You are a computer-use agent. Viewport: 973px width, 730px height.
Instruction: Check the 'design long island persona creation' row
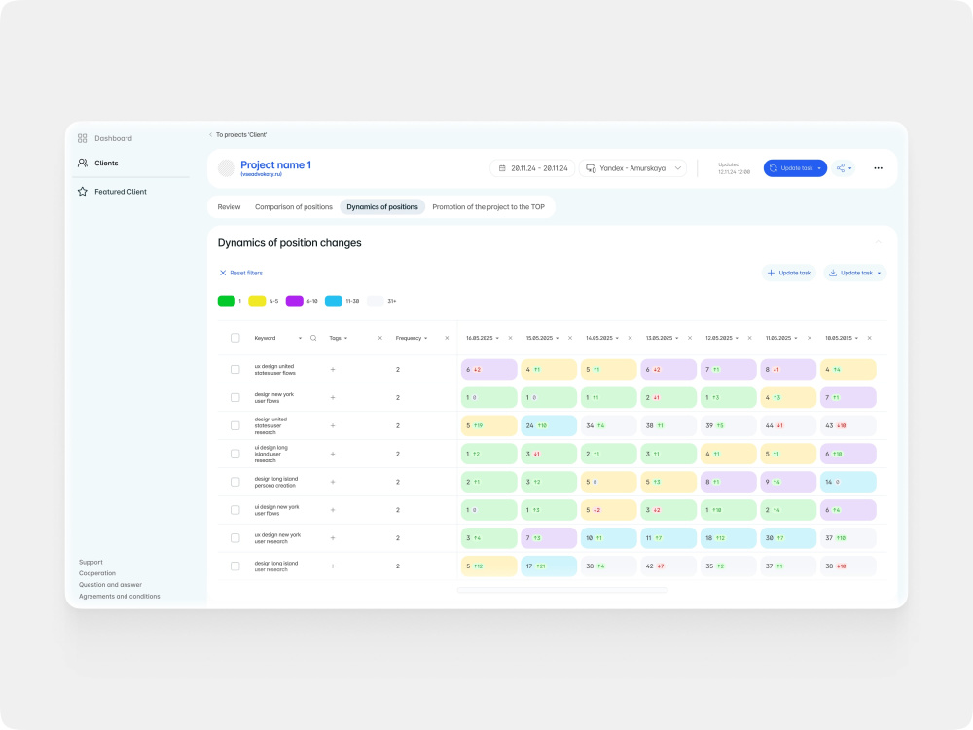click(235, 482)
